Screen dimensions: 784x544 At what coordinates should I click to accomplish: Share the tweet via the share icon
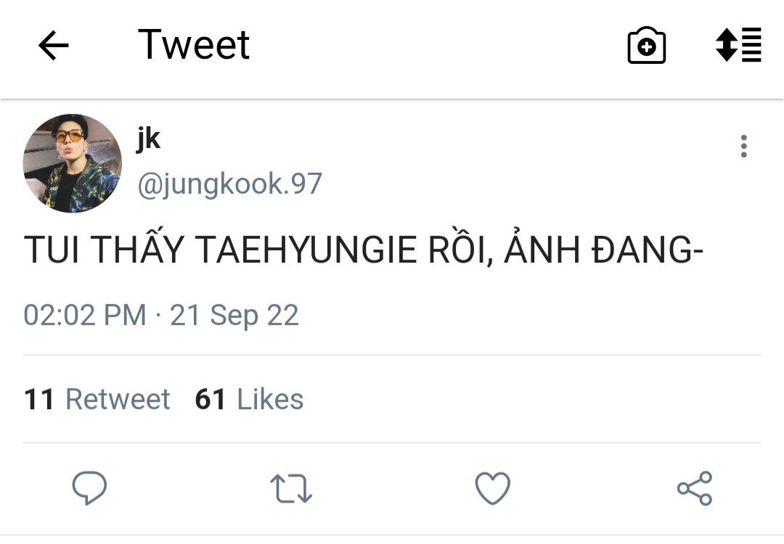point(695,488)
